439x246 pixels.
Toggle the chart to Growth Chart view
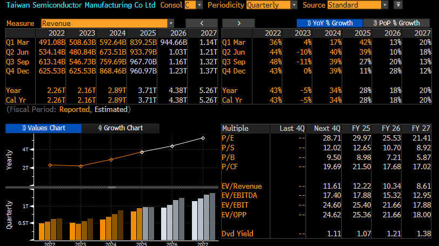point(120,128)
